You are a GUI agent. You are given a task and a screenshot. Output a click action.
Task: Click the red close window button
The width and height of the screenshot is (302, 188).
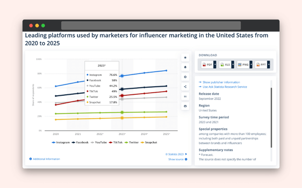31,25
